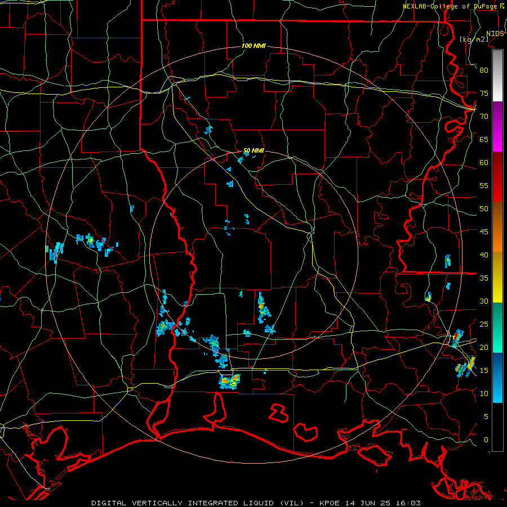Click the 30 value on the color scale
The width and height of the screenshot is (507, 507).
484,301
